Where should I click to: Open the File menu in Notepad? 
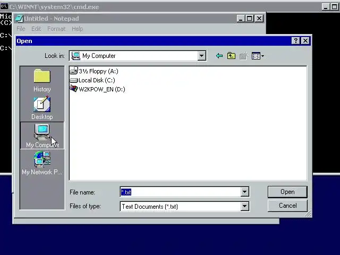coord(21,29)
